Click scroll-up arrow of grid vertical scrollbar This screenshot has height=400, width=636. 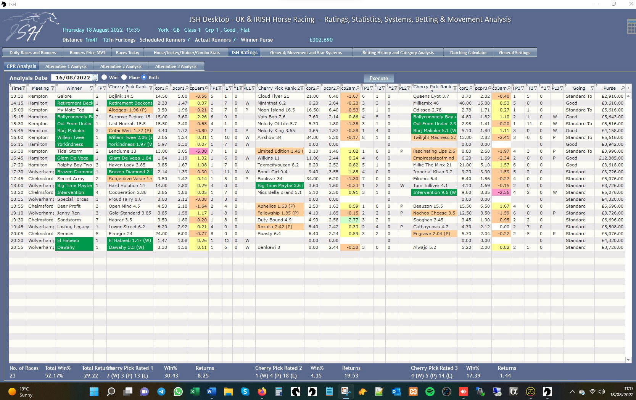click(628, 96)
